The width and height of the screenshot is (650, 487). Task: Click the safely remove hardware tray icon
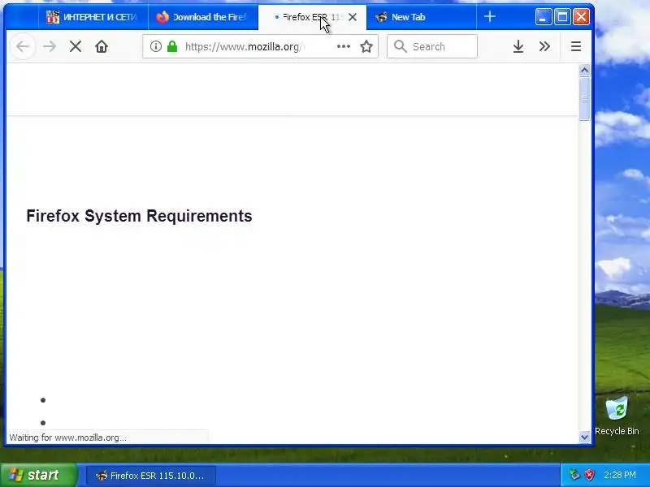tap(574, 475)
